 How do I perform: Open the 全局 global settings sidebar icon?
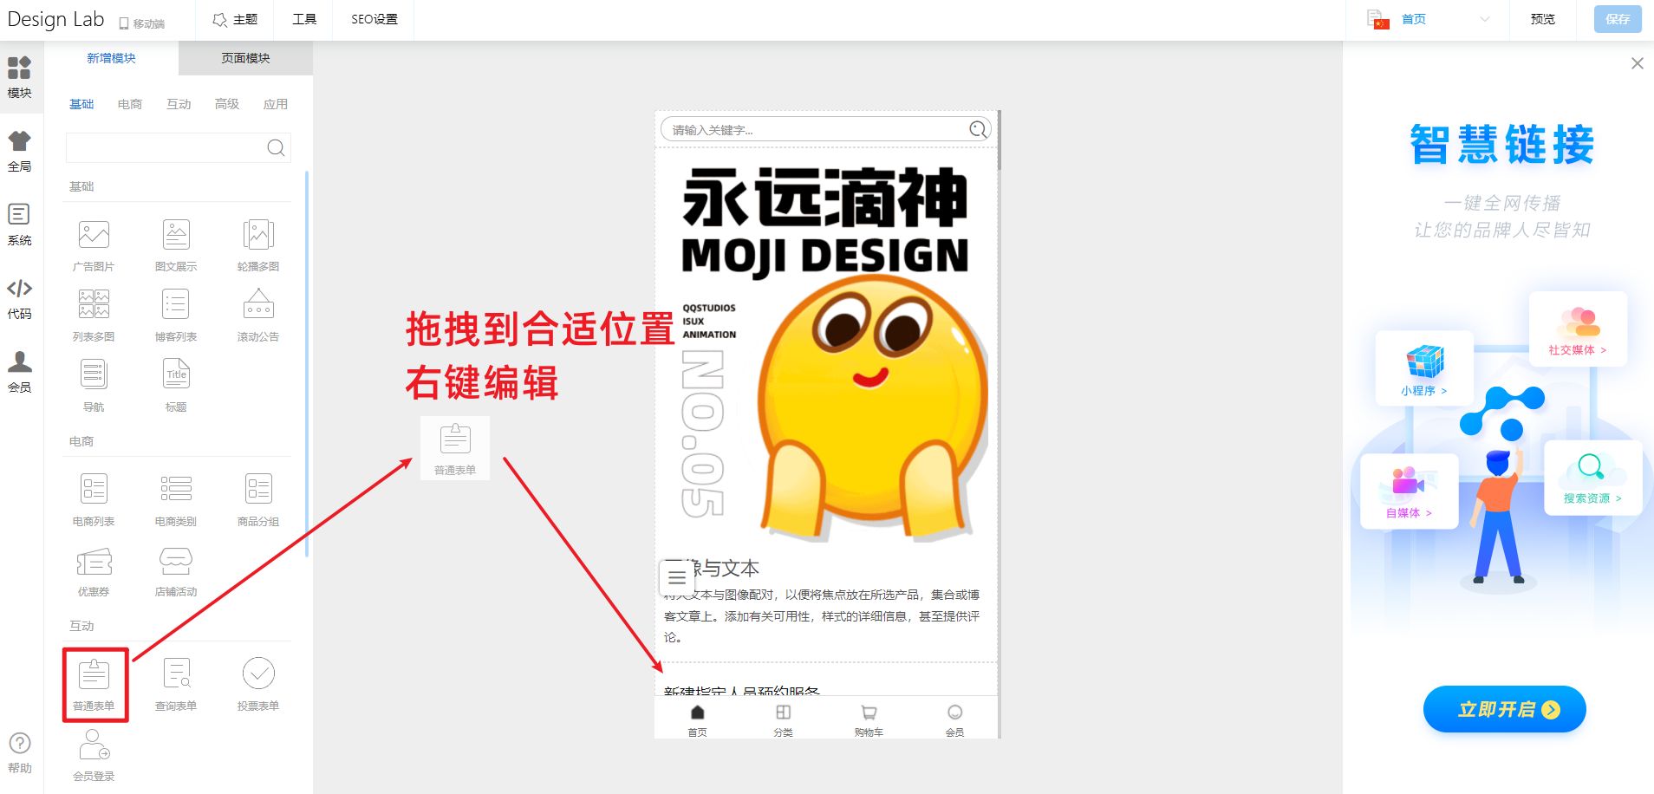19,151
